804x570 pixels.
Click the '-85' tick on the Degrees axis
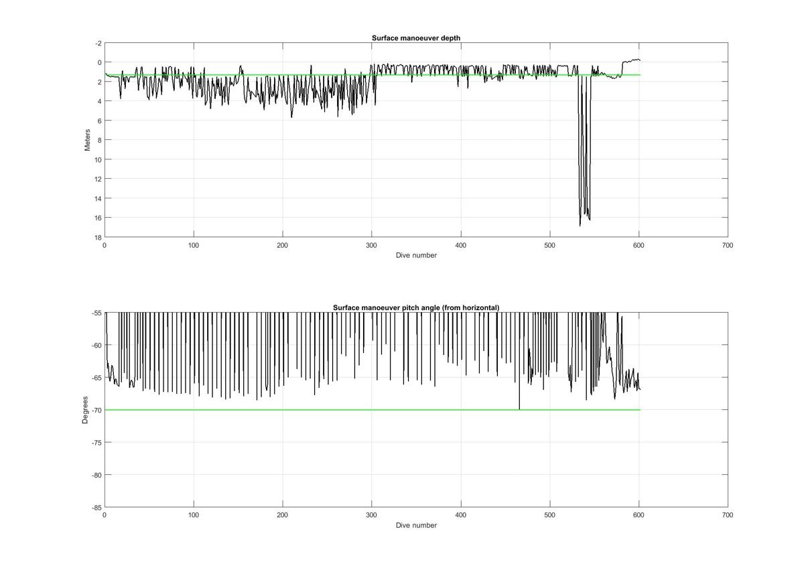tap(97, 508)
